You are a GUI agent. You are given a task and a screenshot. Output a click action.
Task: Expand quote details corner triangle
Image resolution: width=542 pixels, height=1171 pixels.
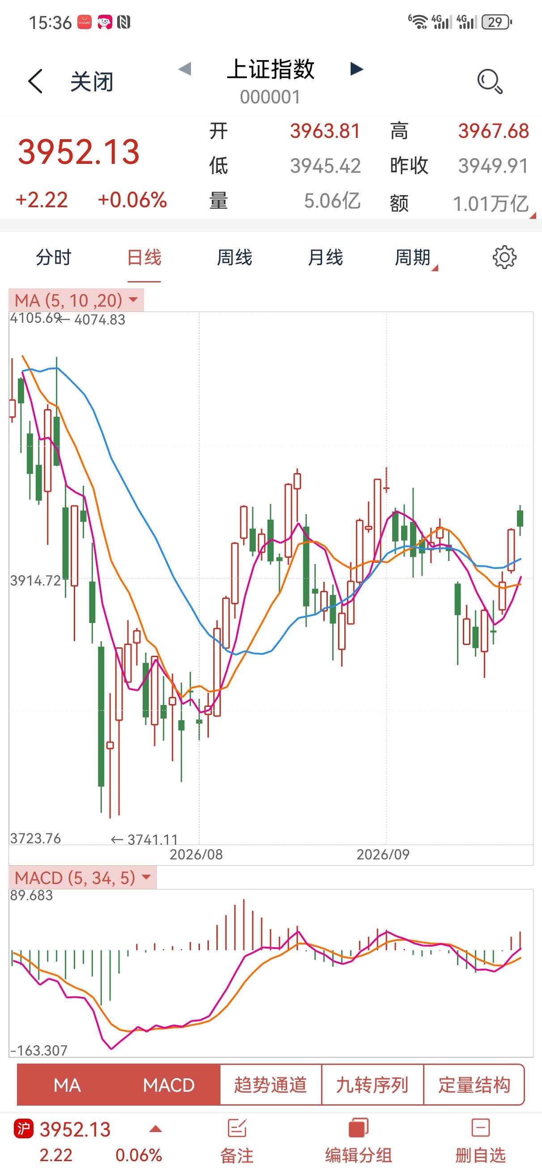(533, 215)
